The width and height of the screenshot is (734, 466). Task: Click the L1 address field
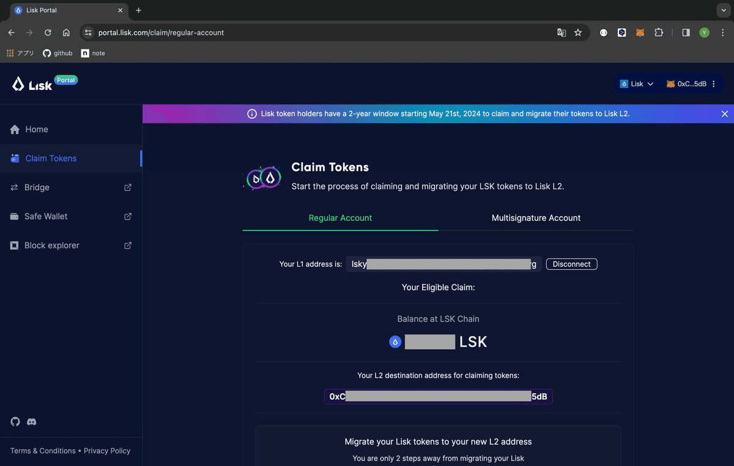[x=443, y=264]
